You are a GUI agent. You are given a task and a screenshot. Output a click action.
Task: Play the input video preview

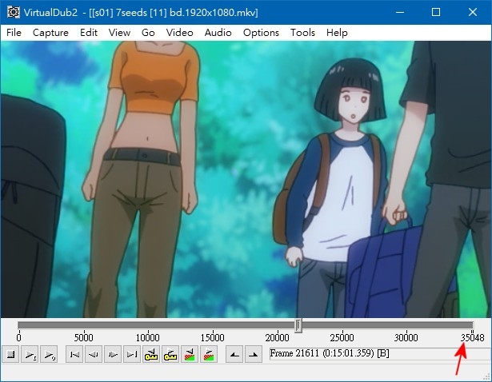click(30, 354)
